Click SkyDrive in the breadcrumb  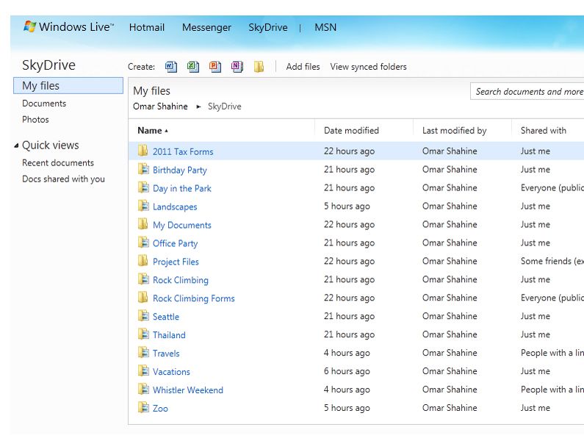225,107
